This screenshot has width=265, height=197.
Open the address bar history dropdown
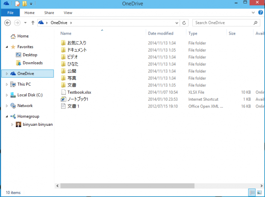click(x=177, y=23)
